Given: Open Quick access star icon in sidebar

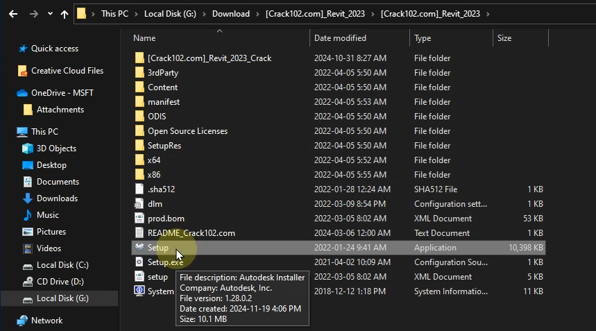Looking at the screenshot, I should (x=23, y=49).
